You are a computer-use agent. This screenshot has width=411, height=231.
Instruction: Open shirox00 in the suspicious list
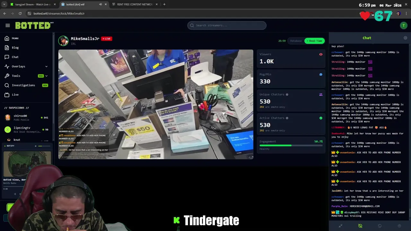click(x=26, y=117)
